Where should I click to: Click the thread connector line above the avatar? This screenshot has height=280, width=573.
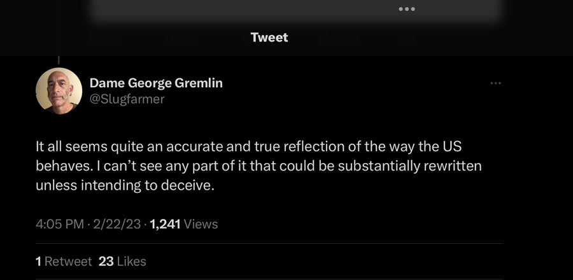pos(59,61)
